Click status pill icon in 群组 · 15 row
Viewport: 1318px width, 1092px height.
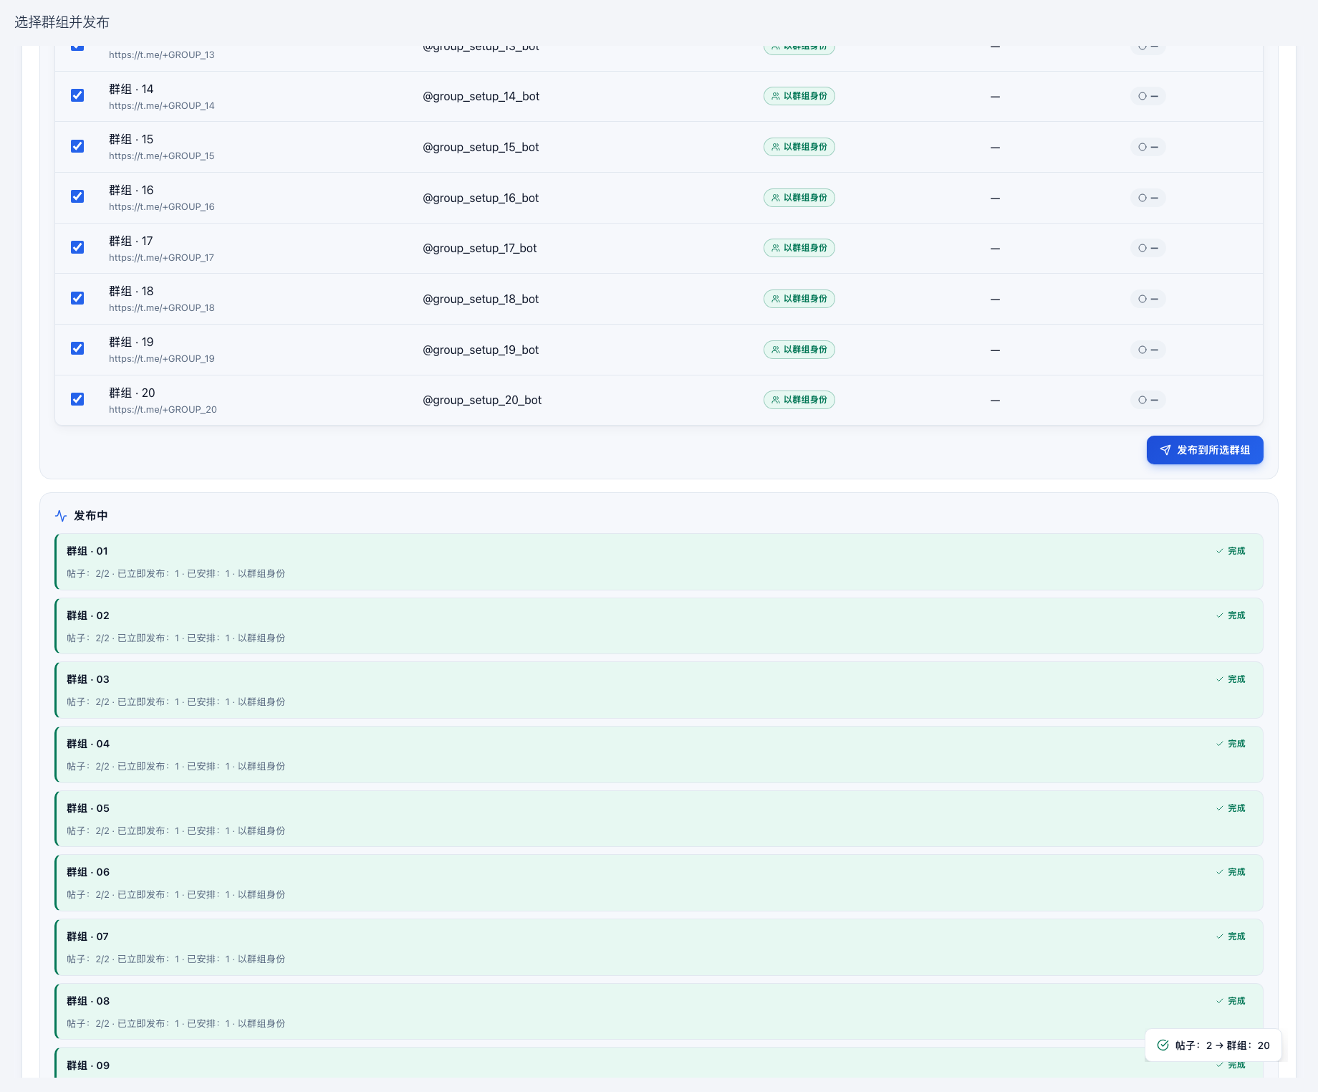(1143, 147)
